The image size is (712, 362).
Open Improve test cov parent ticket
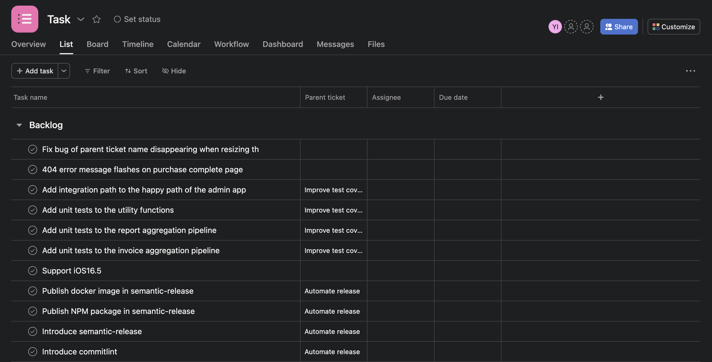click(333, 190)
